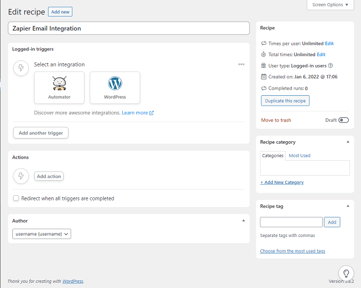The image size is (361, 288).
Task: Collapse the Author panel
Action: point(243,221)
